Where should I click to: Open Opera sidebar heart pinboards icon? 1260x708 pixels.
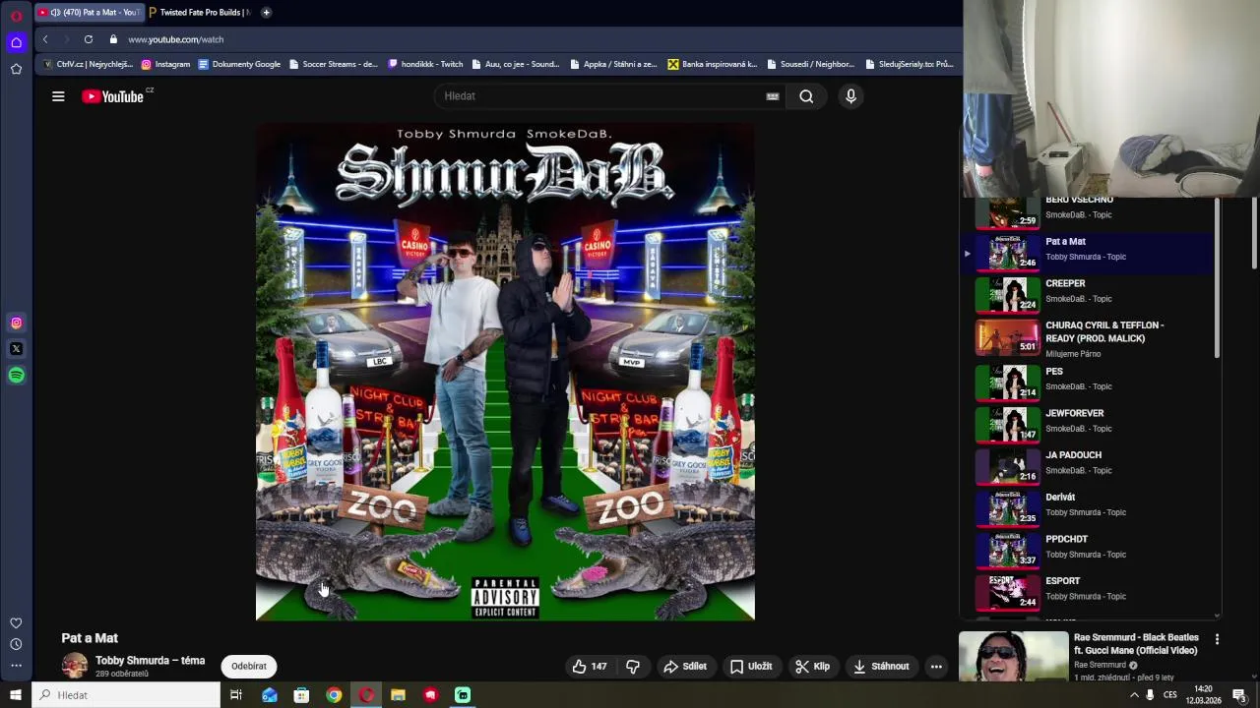(16, 623)
